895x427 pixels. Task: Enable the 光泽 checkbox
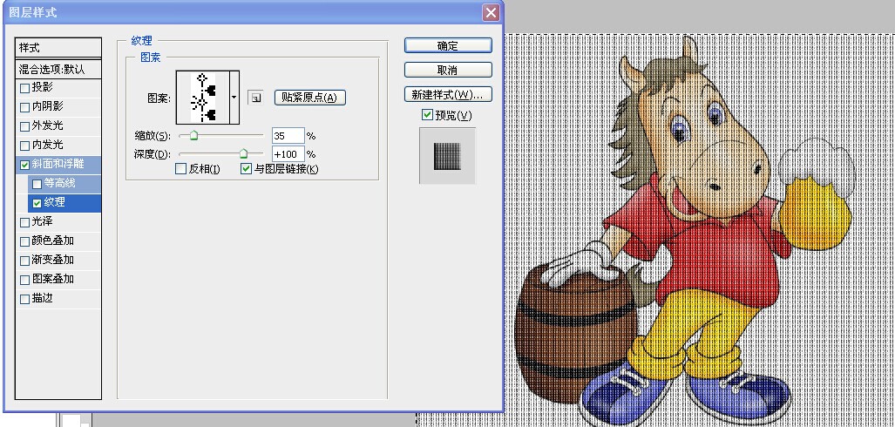pos(24,222)
